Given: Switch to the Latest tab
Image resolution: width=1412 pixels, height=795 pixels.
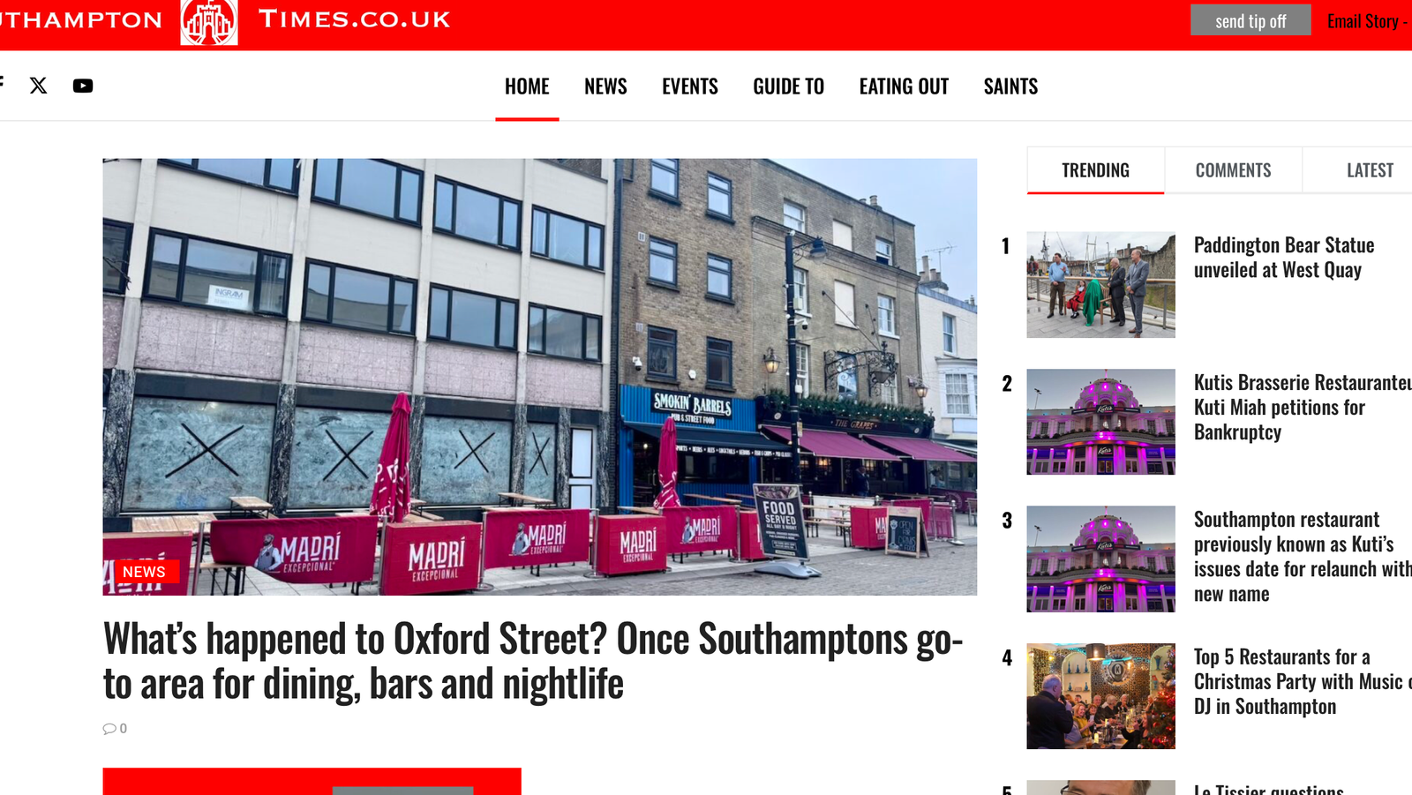Looking at the screenshot, I should click(x=1370, y=170).
